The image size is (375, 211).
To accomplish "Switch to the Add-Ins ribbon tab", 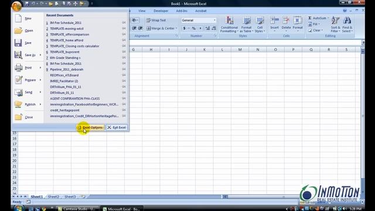I will [x=182, y=11].
